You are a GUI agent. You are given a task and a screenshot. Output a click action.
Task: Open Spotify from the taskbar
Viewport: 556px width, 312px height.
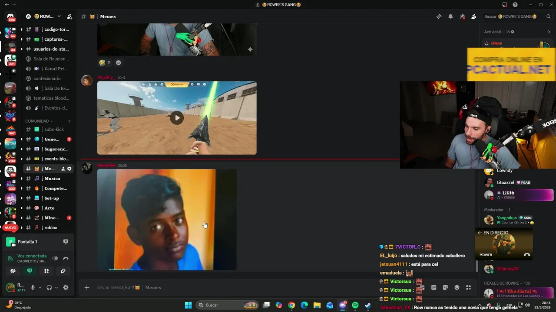(x=355, y=305)
